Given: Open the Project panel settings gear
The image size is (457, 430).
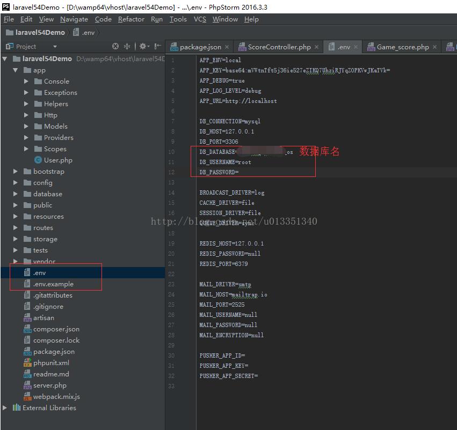Looking at the screenshot, I should coord(143,47).
